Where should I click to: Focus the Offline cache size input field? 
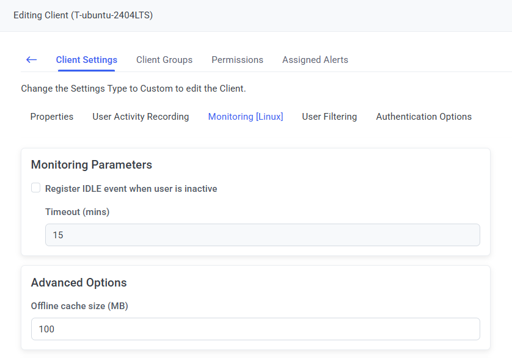coord(255,329)
